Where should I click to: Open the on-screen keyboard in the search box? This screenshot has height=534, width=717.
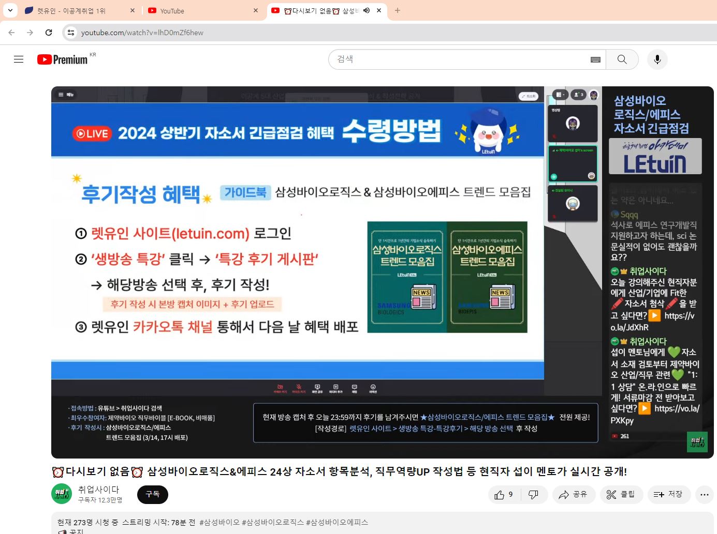click(x=595, y=59)
